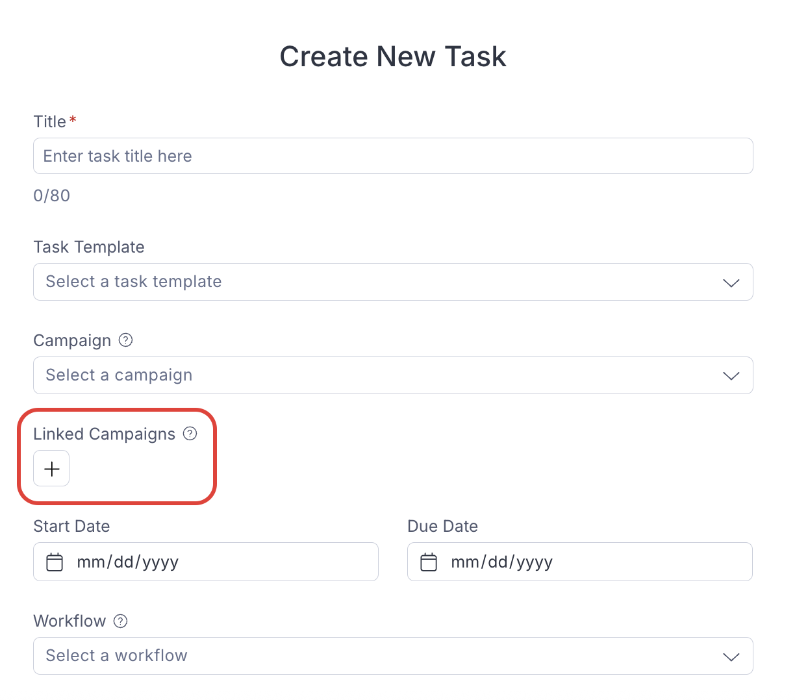Viewport: 795px width, 700px height.
Task: Click the plus icon under Linked Campaigns
Action: click(x=51, y=468)
